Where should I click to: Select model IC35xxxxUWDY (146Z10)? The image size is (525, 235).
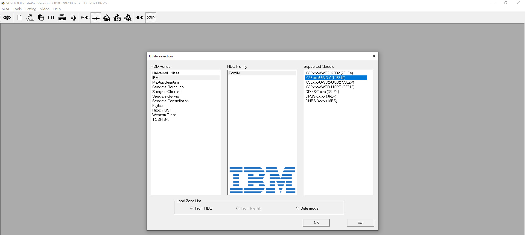pos(336,78)
